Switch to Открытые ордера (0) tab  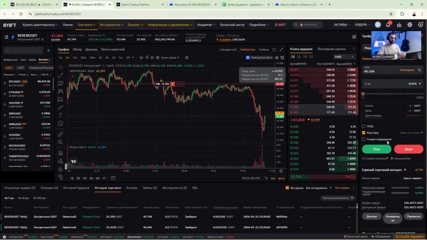pos(20,188)
